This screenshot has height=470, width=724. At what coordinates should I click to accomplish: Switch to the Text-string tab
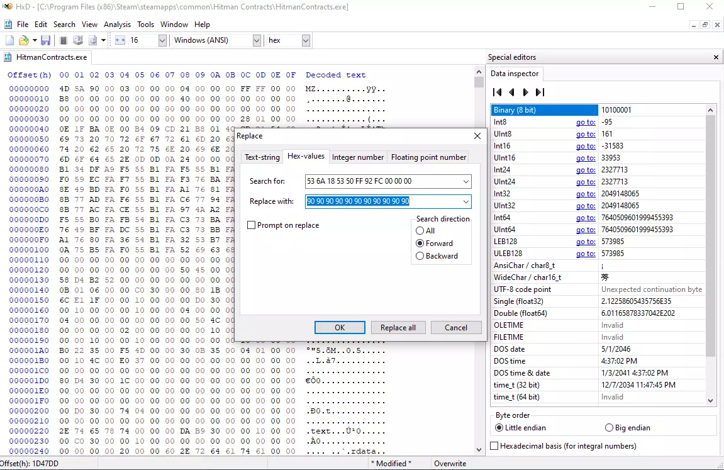coord(262,157)
